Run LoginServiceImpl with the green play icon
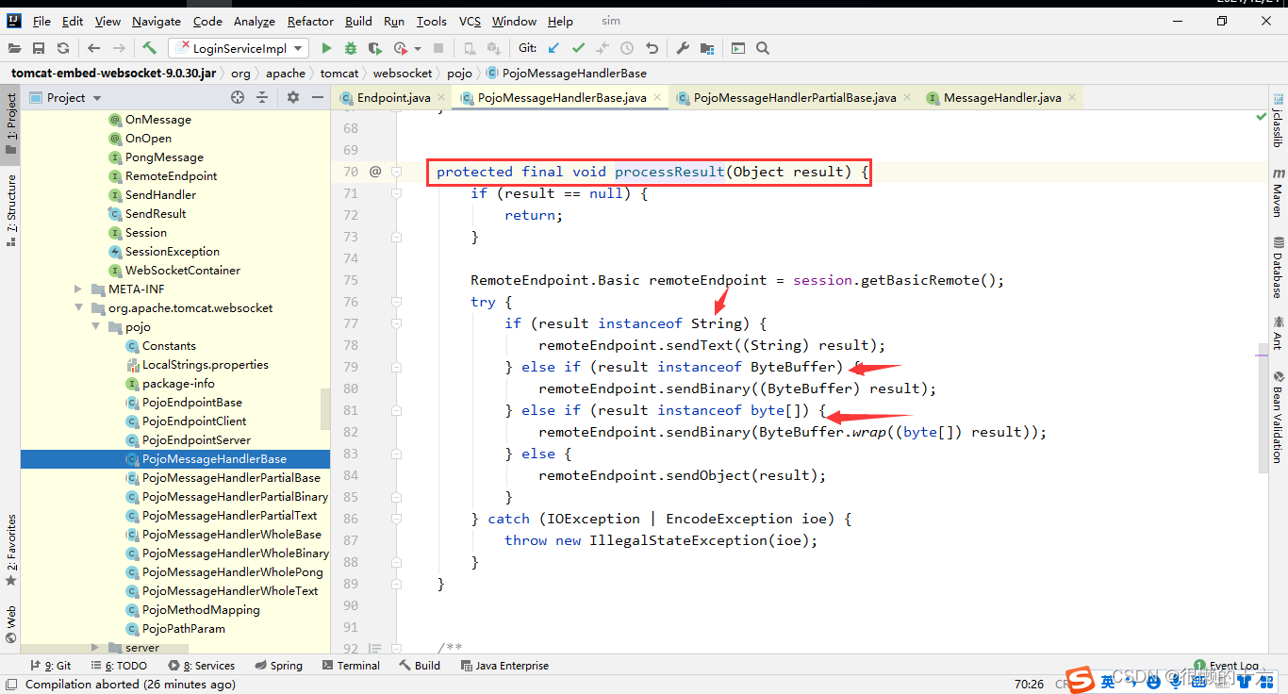1288x694 pixels. [x=326, y=48]
